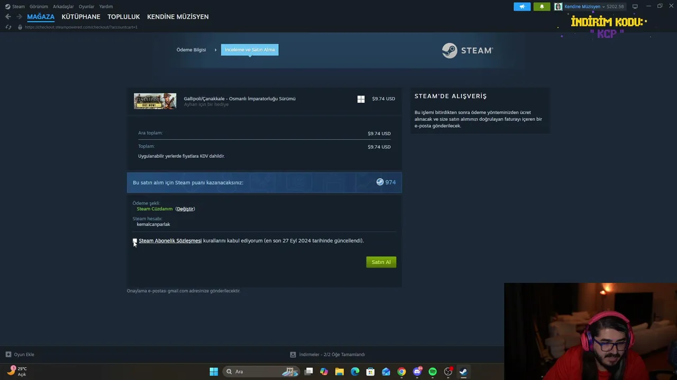Switch to the TOPLULUK tab
Viewport: 677px width, 380px height.
[124, 17]
